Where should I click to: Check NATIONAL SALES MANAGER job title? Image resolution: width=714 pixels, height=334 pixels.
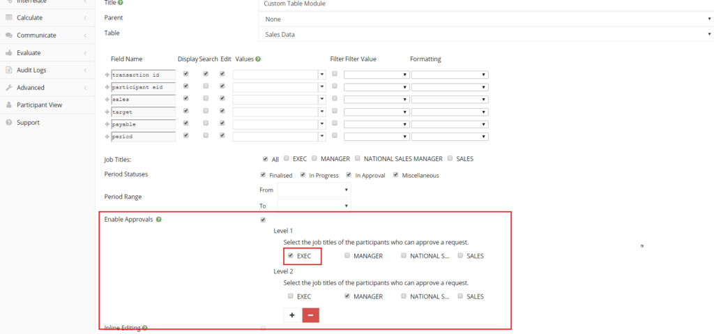click(x=358, y=158)
